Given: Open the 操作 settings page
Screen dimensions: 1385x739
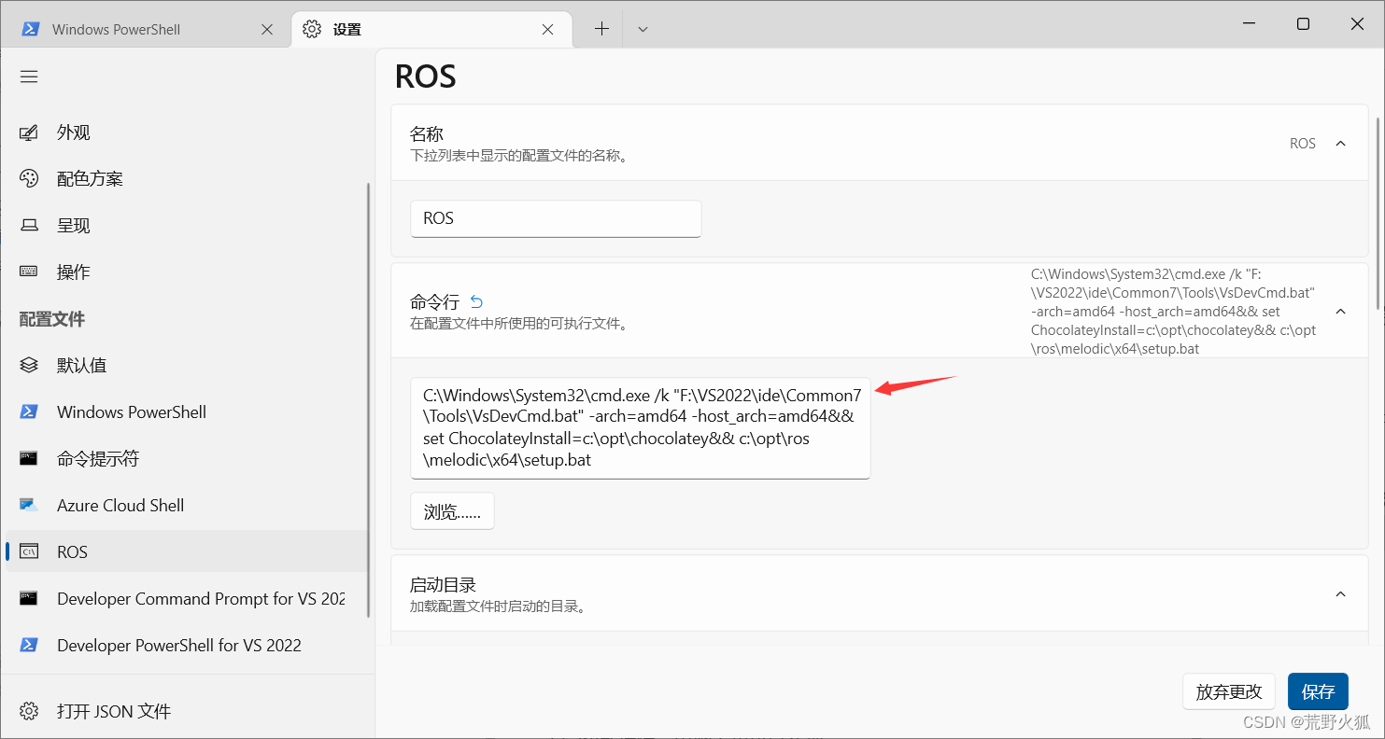Looking at the screenshot, I should (185, 272).
